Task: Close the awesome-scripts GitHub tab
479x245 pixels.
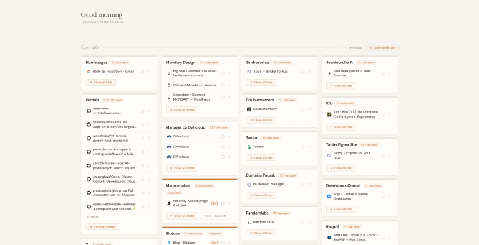Action: (149, 111)
